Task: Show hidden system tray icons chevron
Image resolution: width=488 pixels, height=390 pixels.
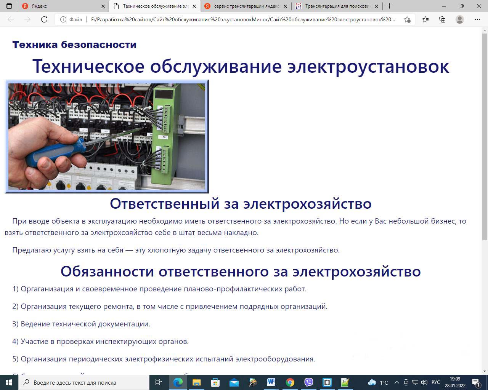Action: [x=396, y=382]
